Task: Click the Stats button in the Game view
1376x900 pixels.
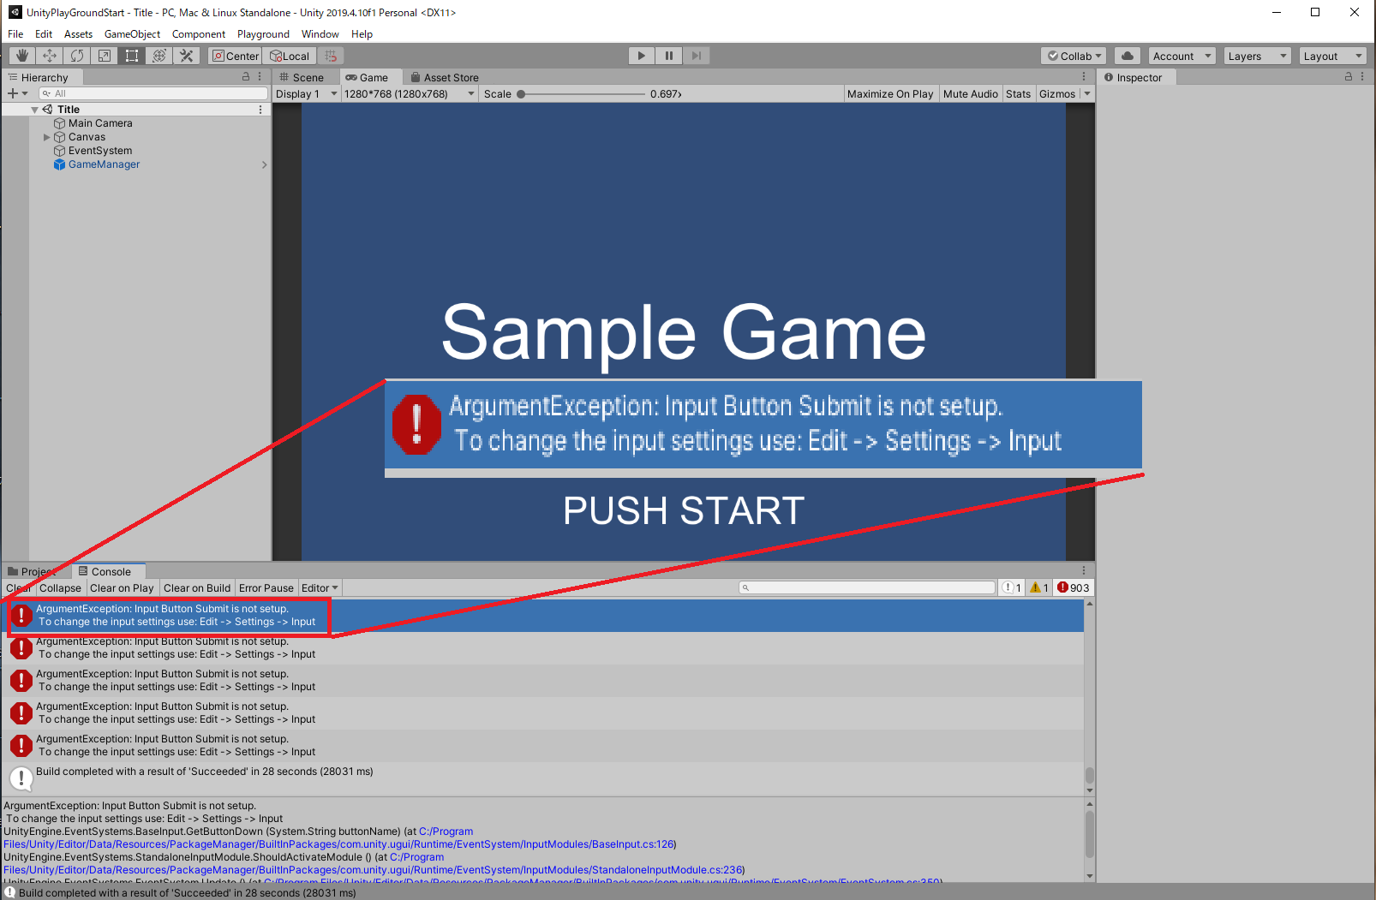Action: [x=1018, y=93]
